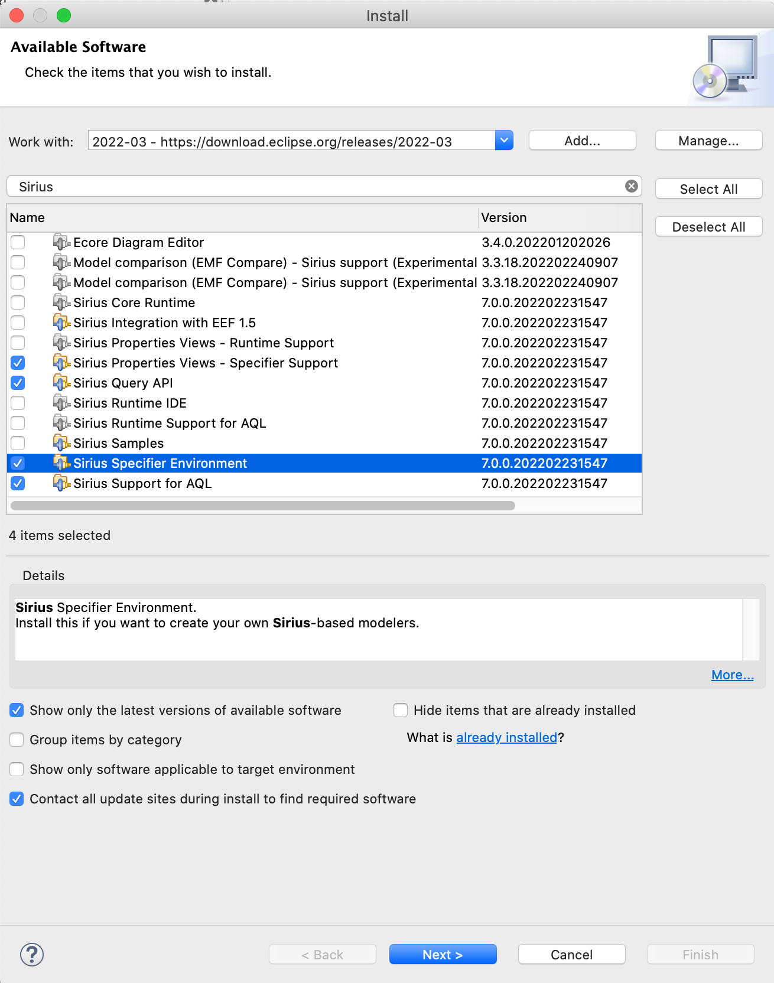Screen dimensions: 774x983
Task: Click the Sirius Samples feature icon
Action: [x=61, y=443]
